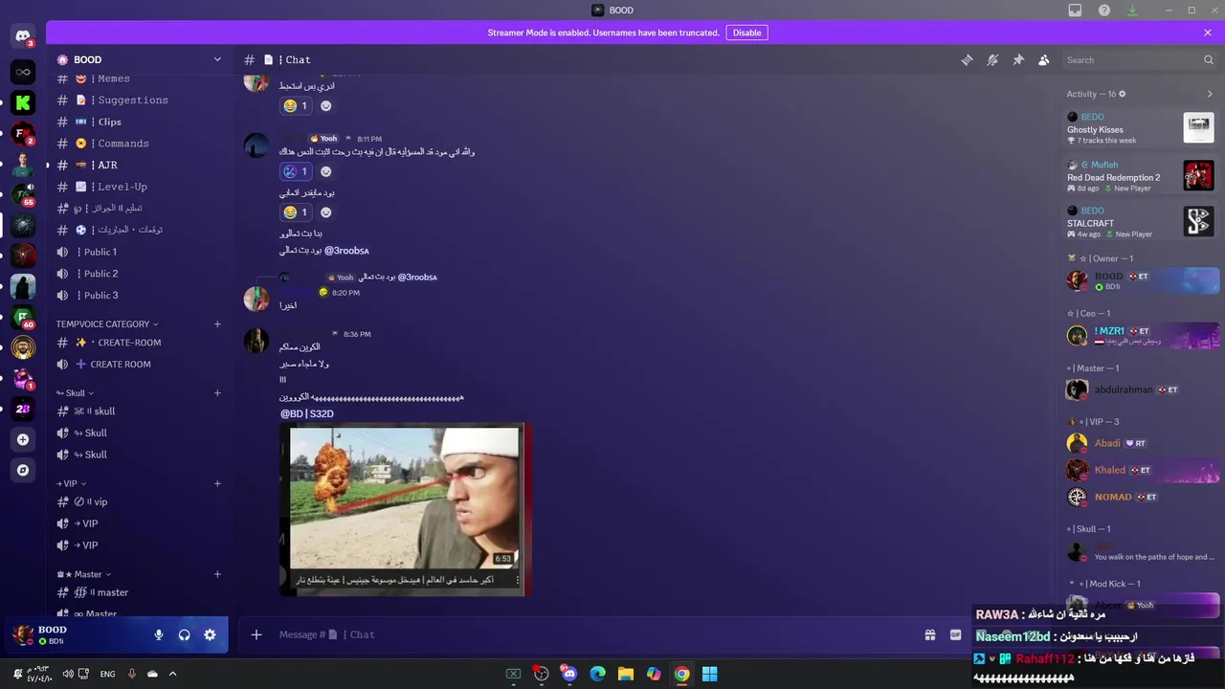Open member Khaled profile
The height and width of the screenshot is (689, 1225).
pos(1141,470)
